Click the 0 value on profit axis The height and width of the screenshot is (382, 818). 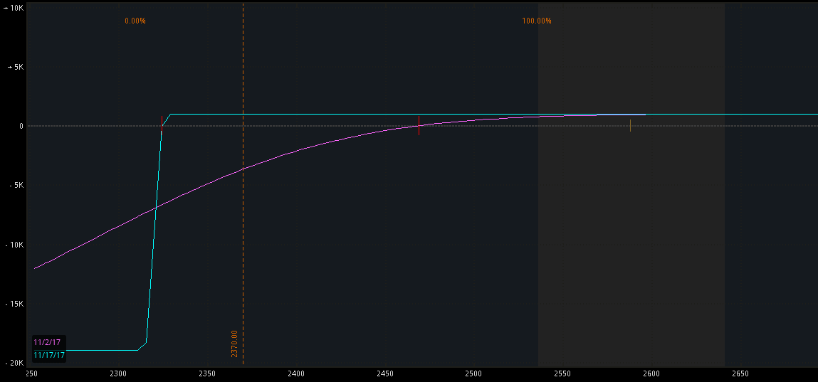21,126
